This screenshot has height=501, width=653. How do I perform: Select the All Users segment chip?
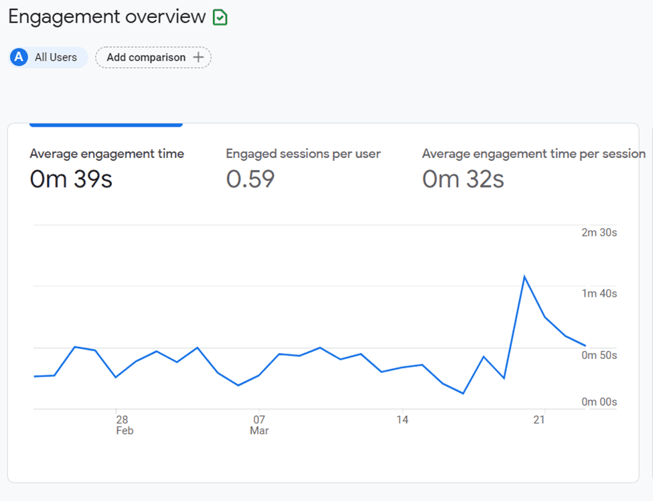[x=48, y=57]
